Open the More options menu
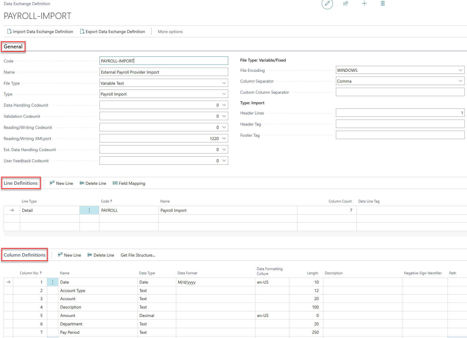The image size is (467, 338). [x=170, y=31]
